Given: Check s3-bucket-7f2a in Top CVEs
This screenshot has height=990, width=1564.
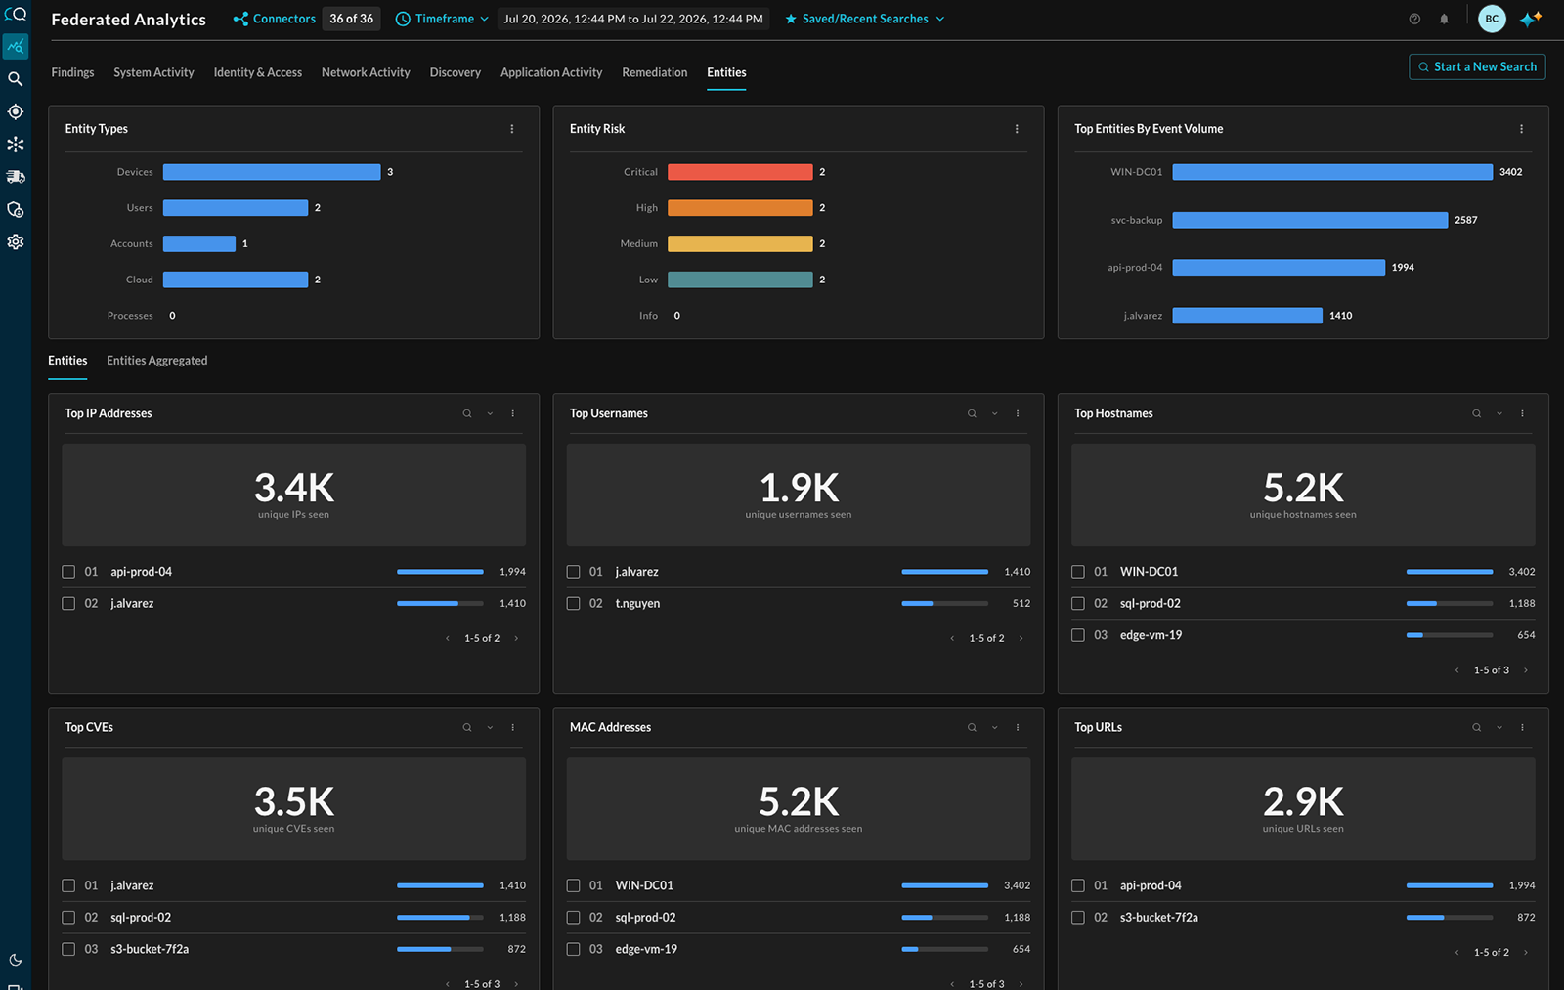Looking at the screenshot, I should tap(68, 949).
